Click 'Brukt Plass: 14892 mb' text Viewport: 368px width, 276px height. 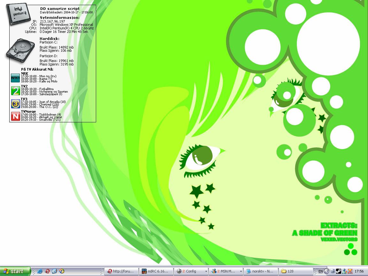(x=57, y=47)
